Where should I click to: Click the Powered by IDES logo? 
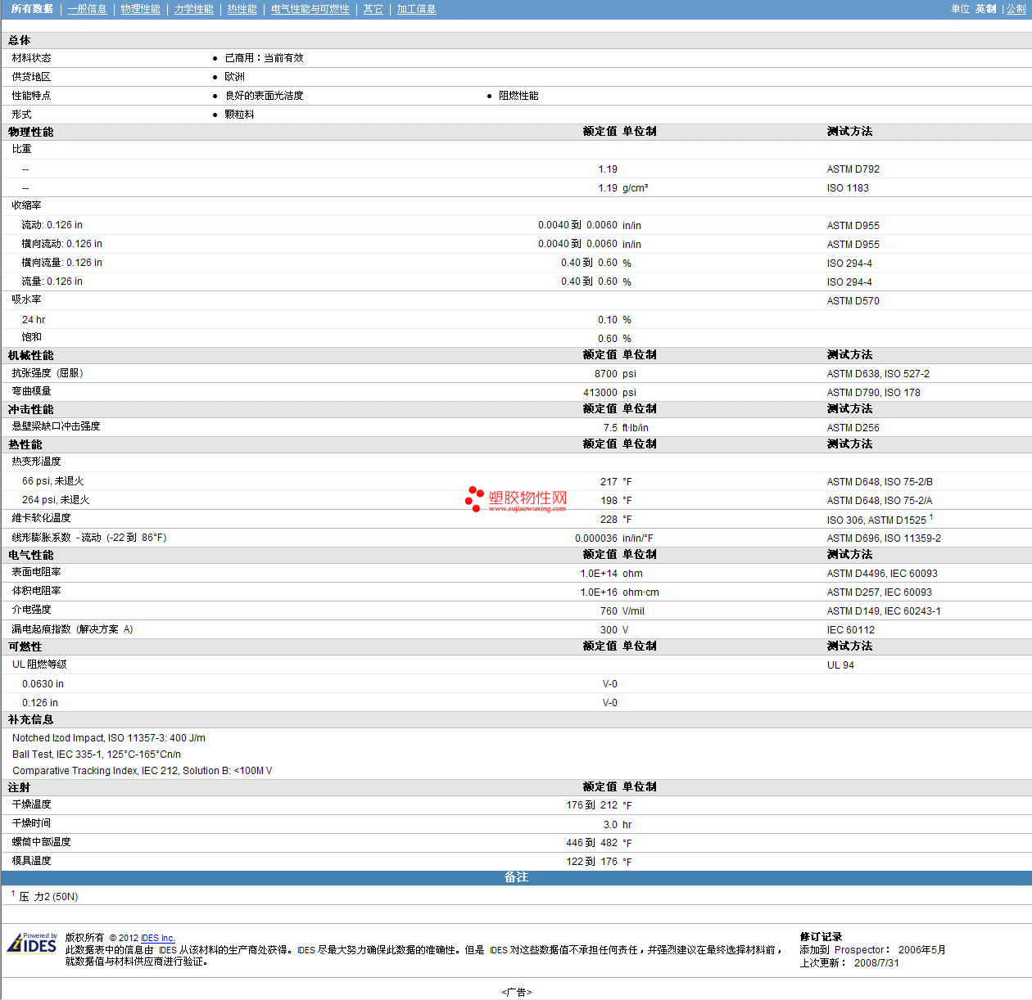click(32, 944)
